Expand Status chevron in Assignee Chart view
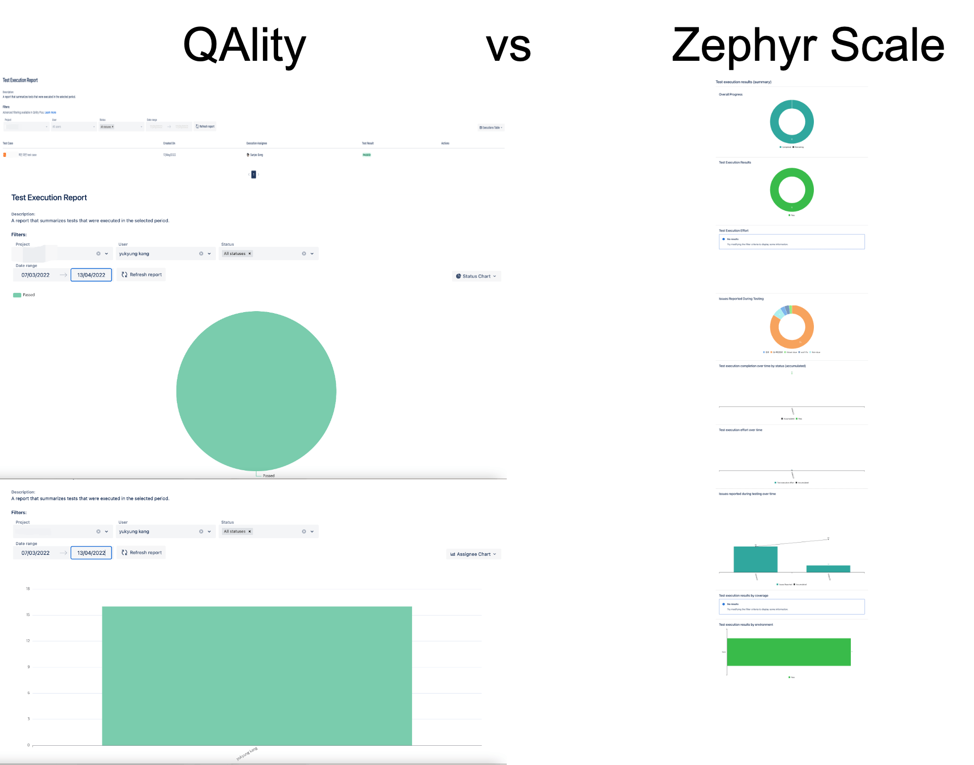 [x=312, y=531]
